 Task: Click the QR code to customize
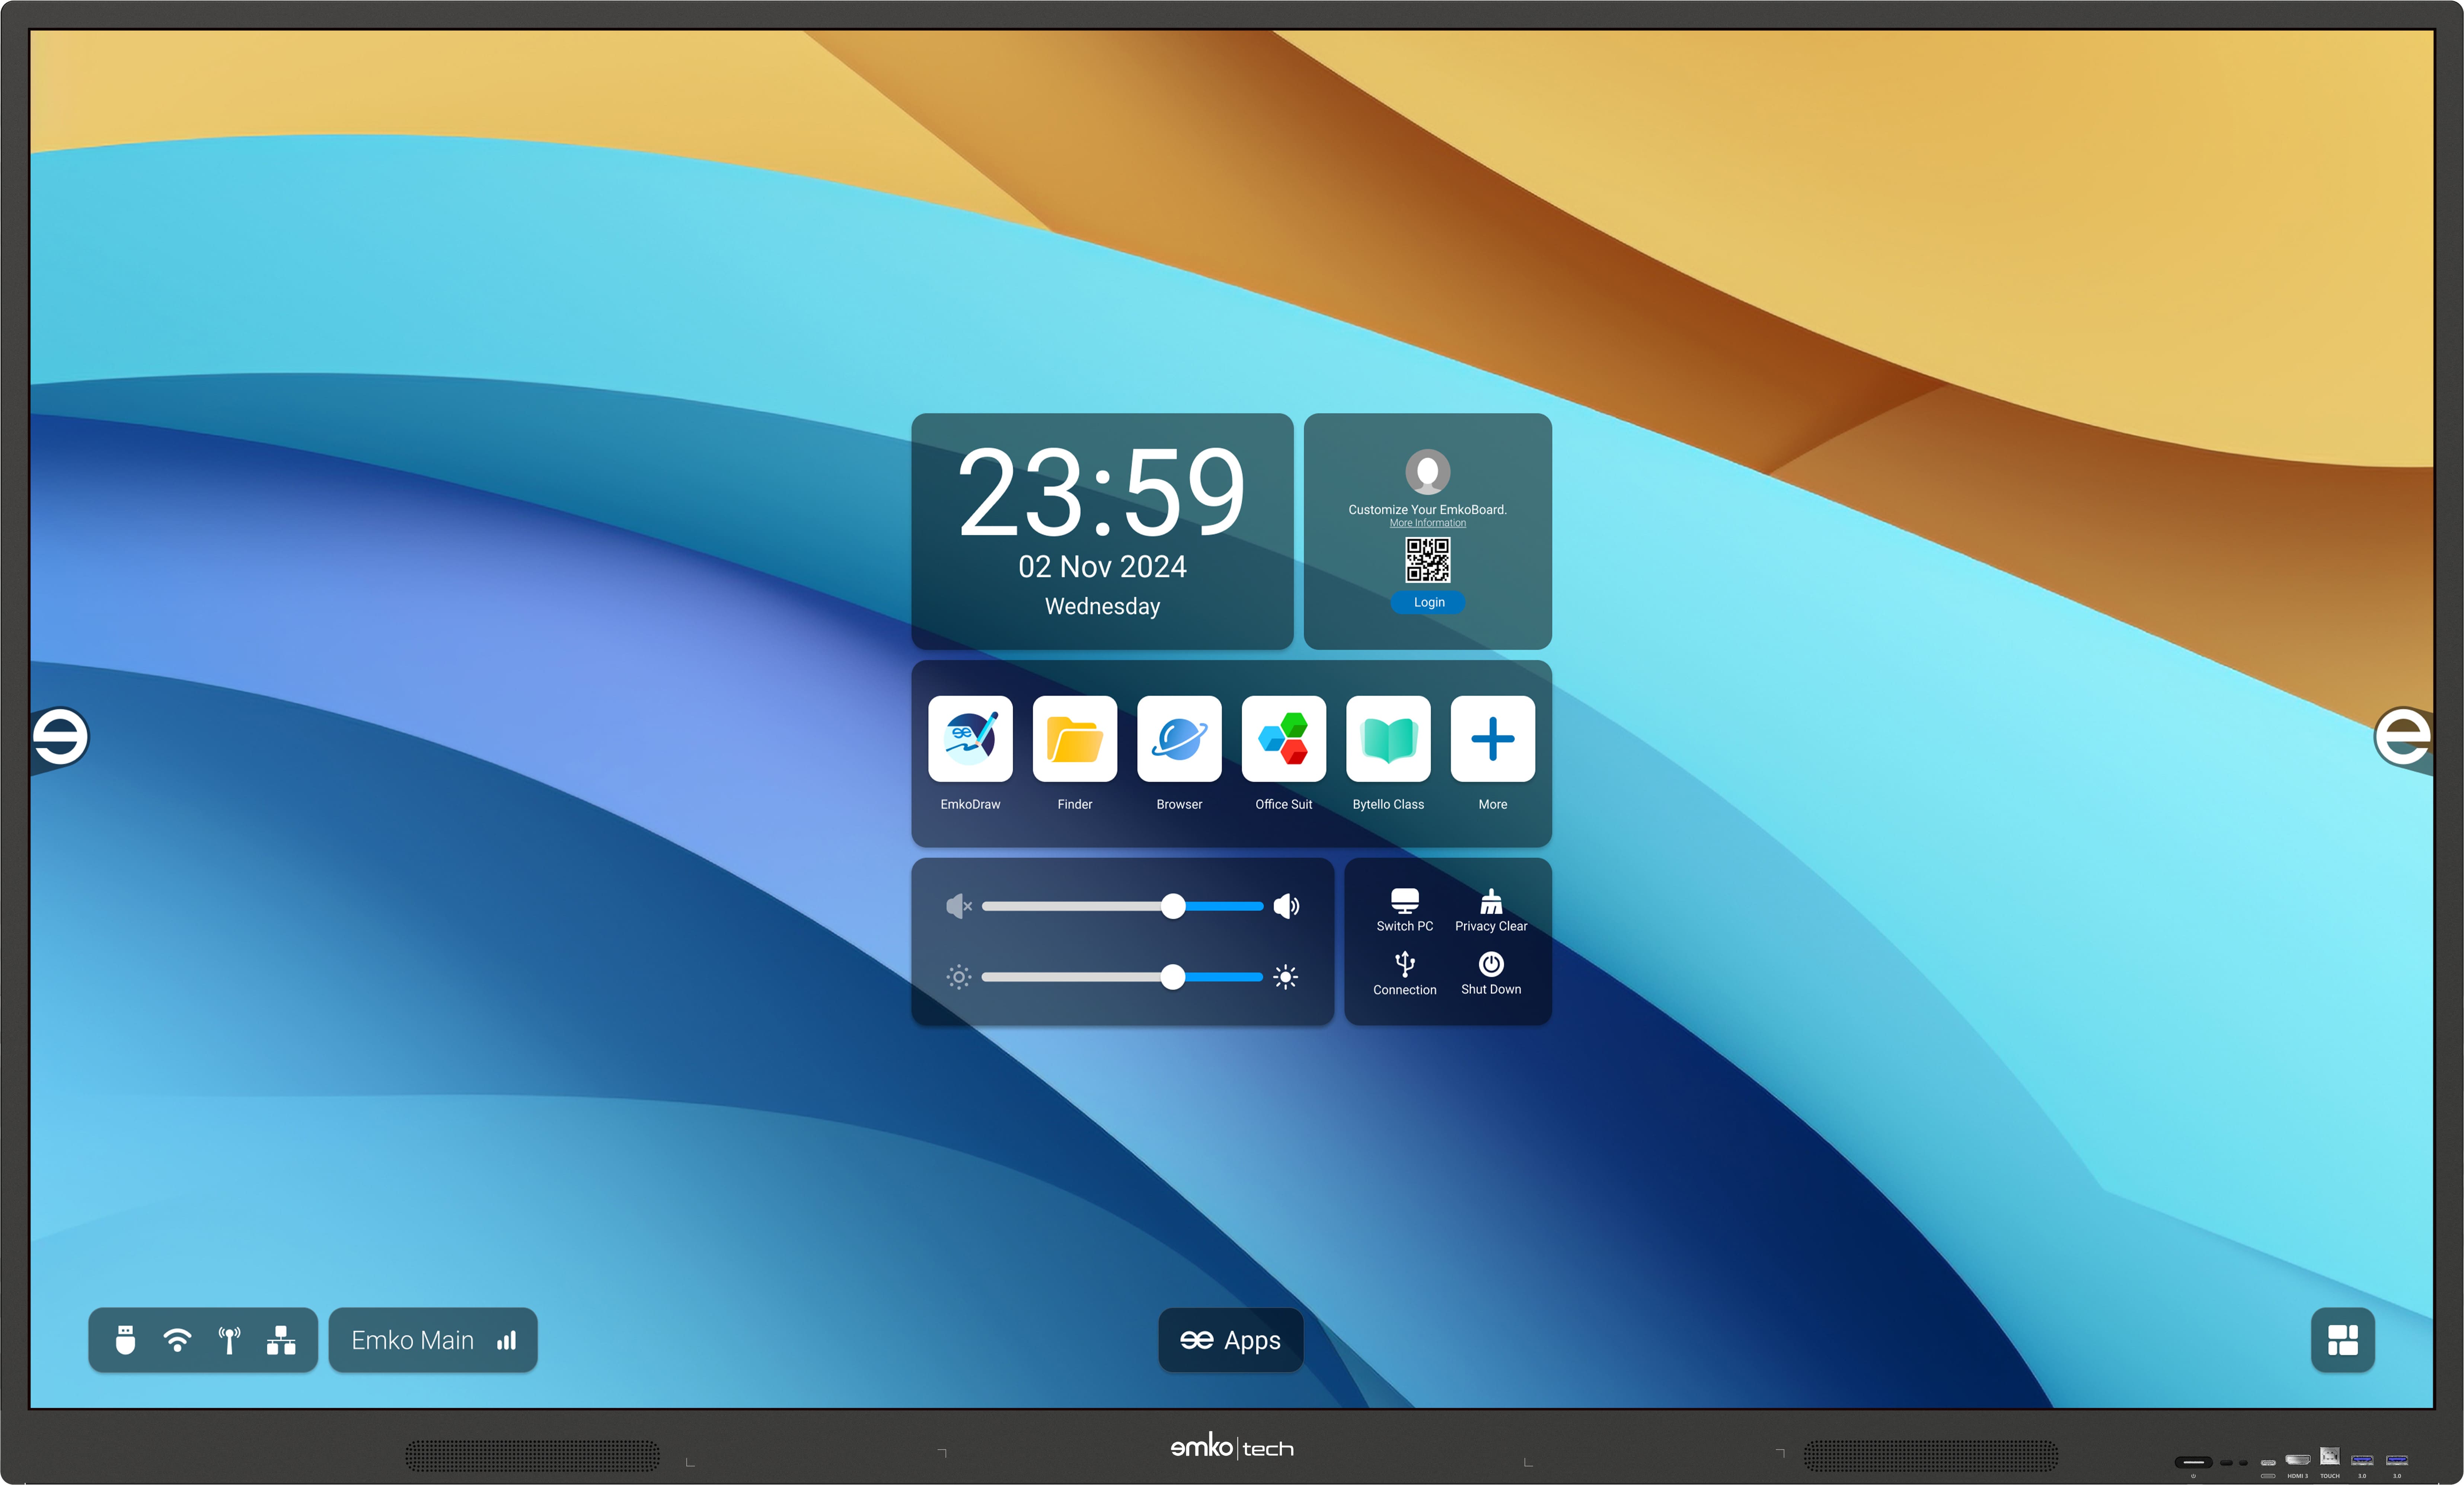click(x=1428, y=560)
